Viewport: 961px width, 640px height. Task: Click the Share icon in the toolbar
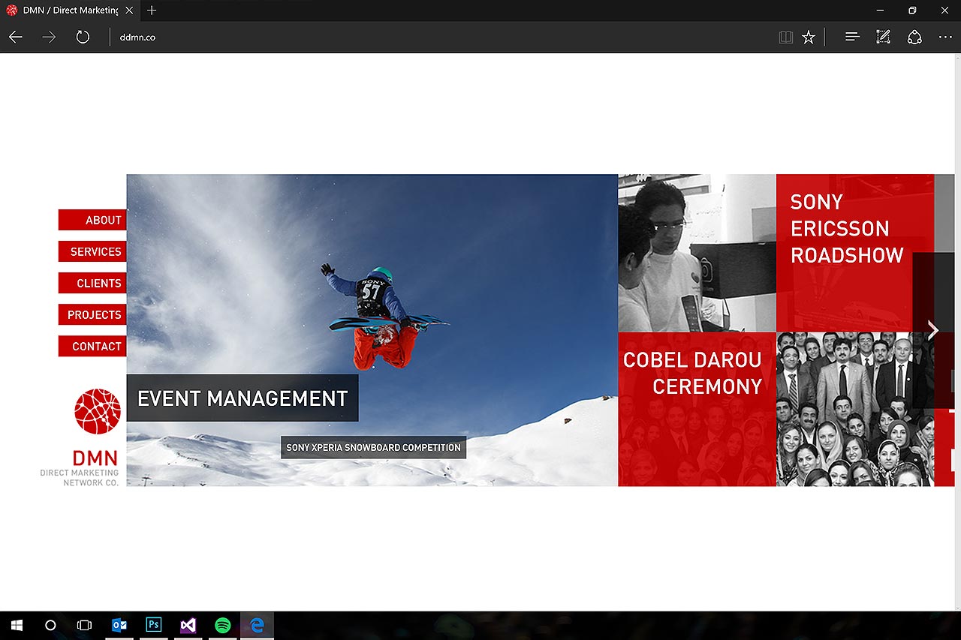tap(914, 37)
